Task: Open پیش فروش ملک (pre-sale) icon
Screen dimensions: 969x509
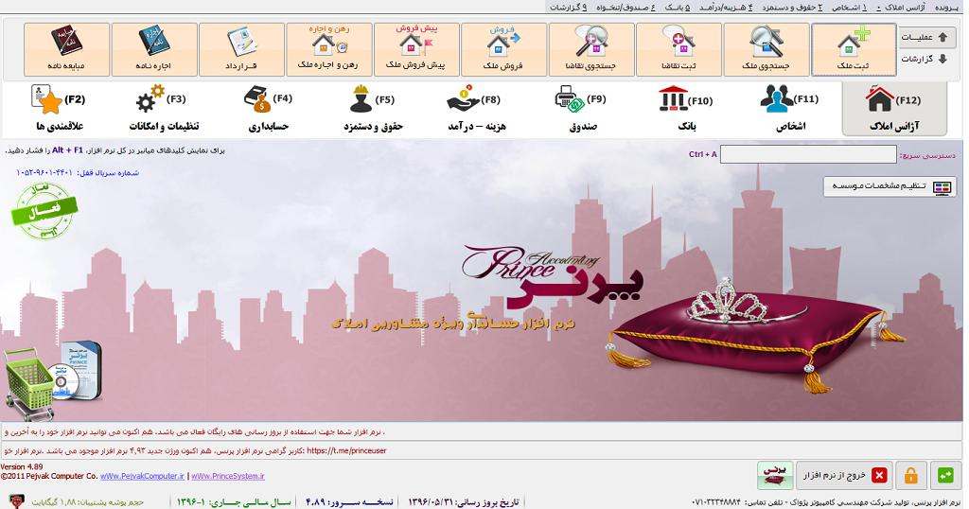Action: (416, 49)
